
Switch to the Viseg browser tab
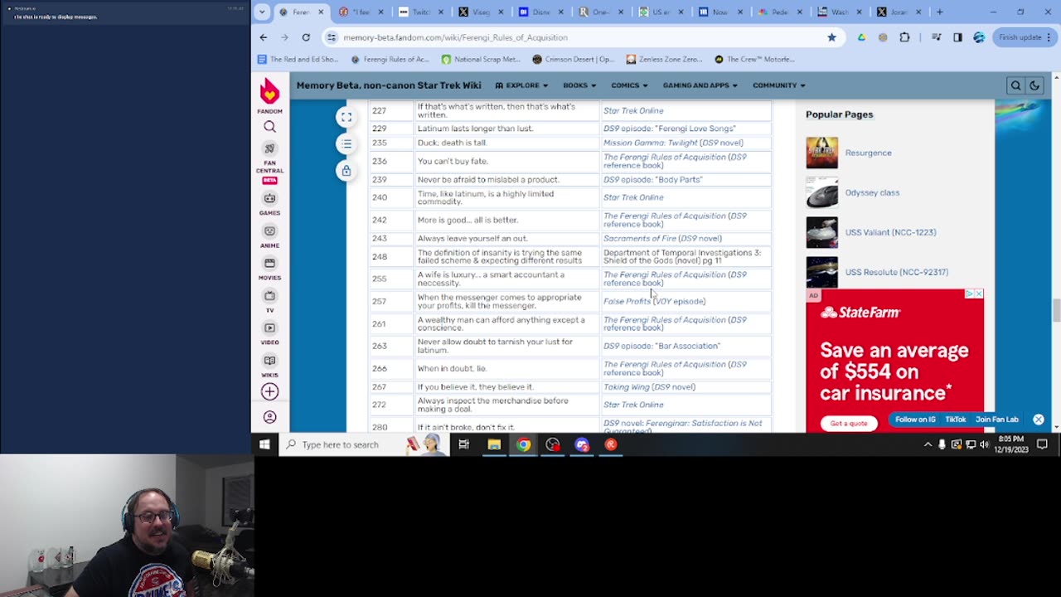[480, 12]
